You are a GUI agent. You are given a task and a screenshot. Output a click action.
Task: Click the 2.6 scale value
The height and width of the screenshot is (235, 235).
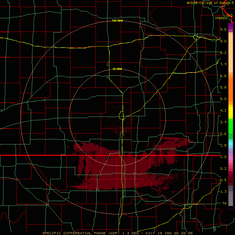click(x=223, y=134)
